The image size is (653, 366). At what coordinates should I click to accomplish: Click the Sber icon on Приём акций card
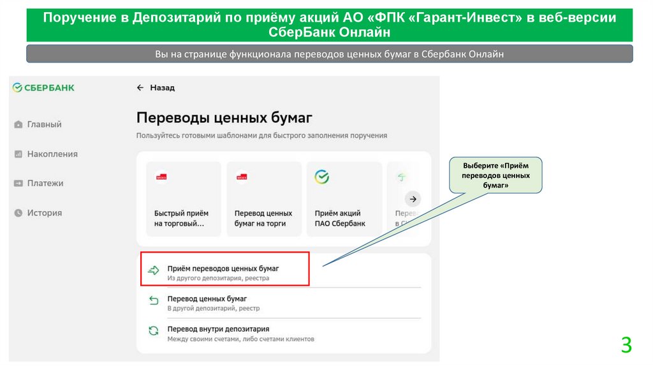[x=322, y=177]
